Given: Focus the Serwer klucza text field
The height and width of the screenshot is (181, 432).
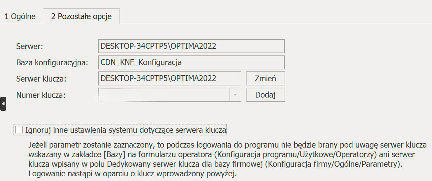Looking at the screenshot, I should (x=169, y=78).
